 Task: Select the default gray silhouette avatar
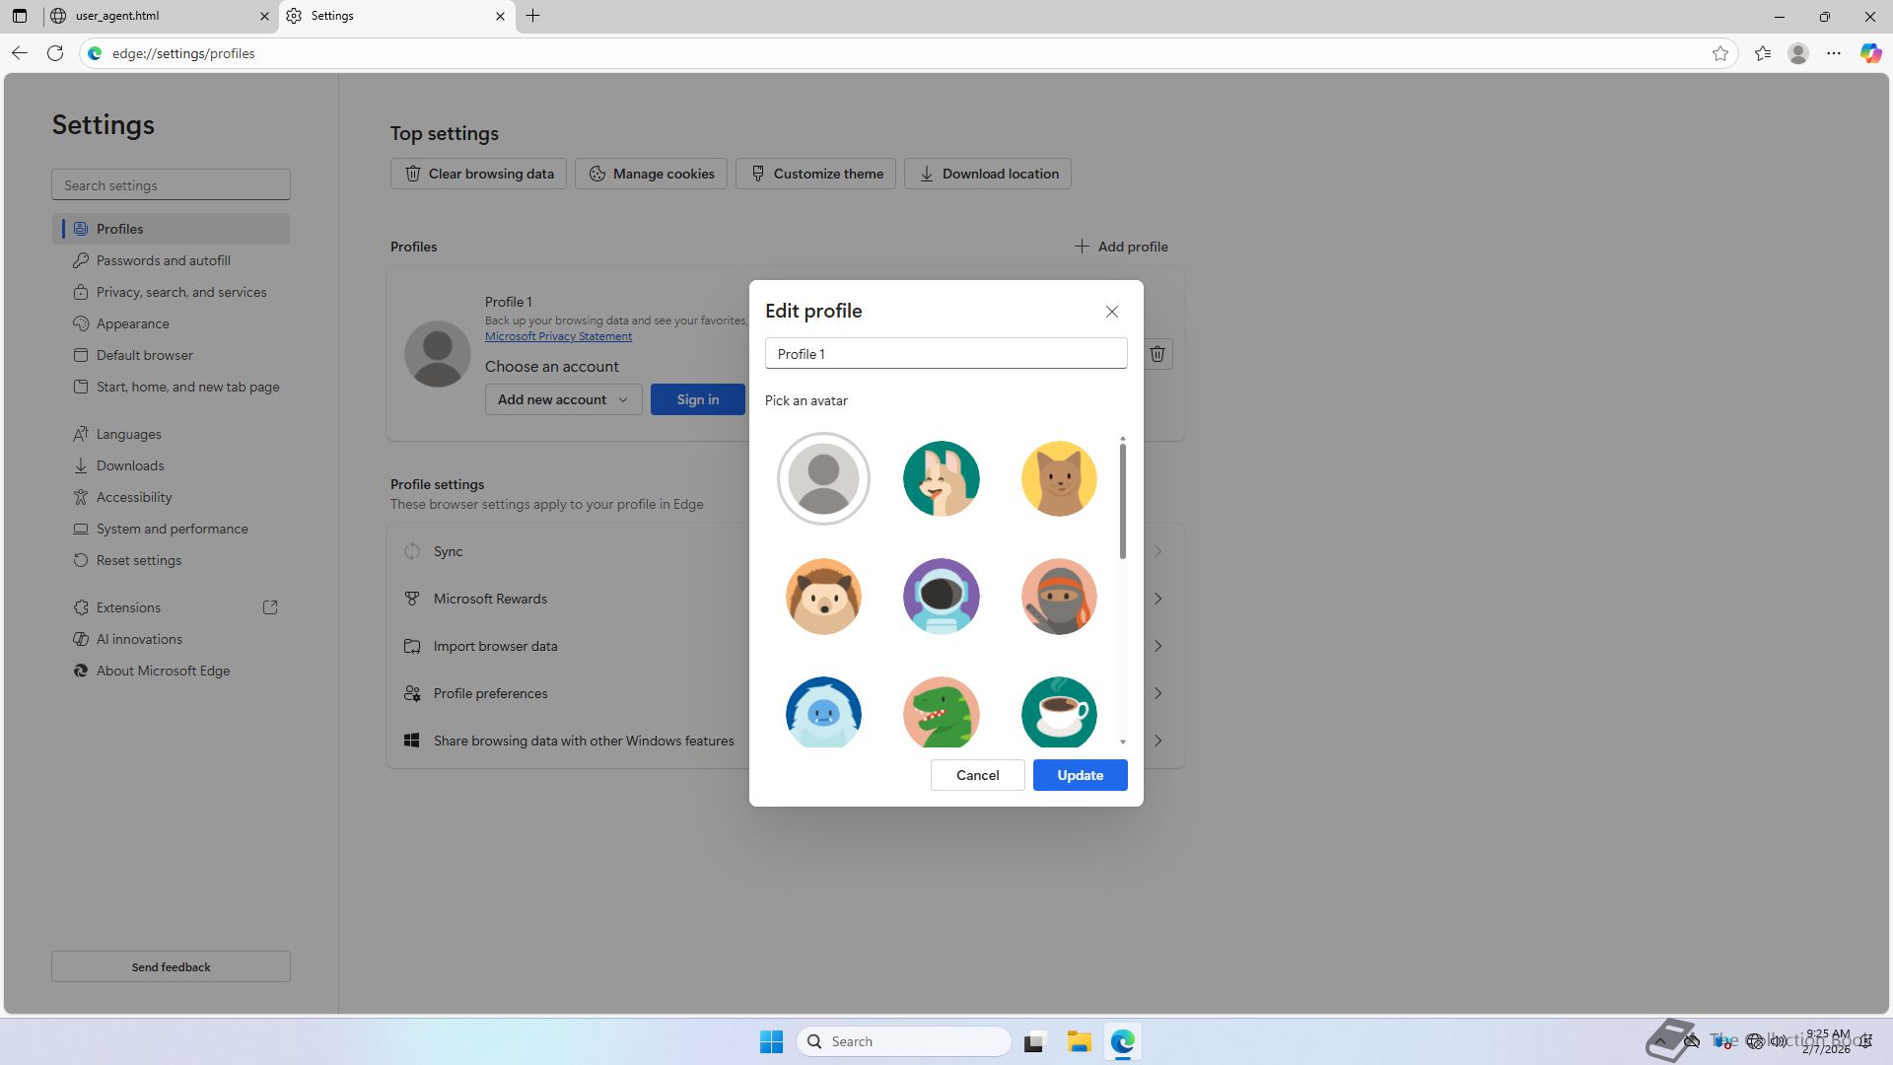[823, 478]
